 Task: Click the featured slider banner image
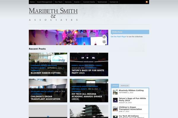[69, 37]
